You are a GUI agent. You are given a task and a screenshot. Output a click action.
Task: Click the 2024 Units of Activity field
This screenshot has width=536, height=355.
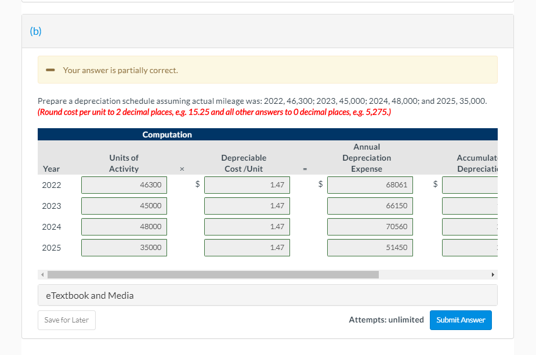pyautogui.click(x=124, y=227)
